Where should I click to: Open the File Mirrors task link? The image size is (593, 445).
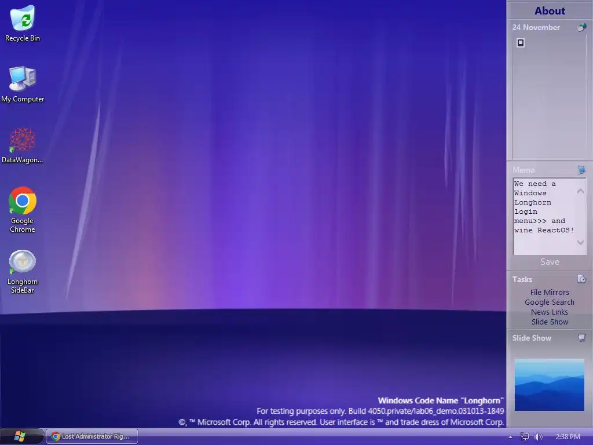point(550,292)
